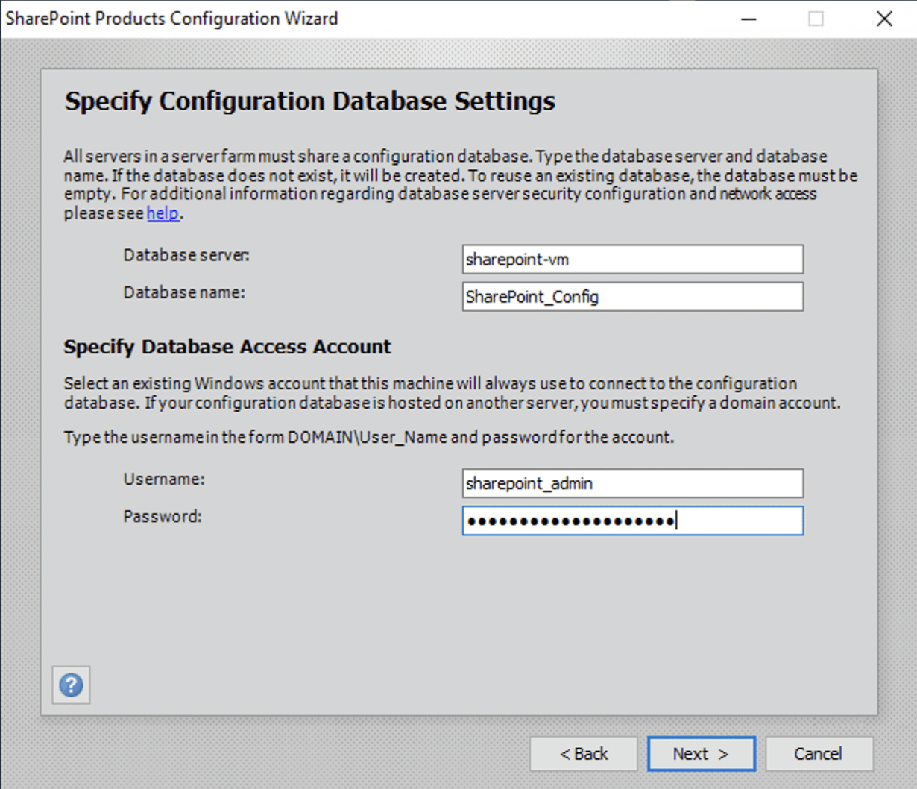Go back with the Back button
This screenshot has height=789, width=917.
(583, 754)
